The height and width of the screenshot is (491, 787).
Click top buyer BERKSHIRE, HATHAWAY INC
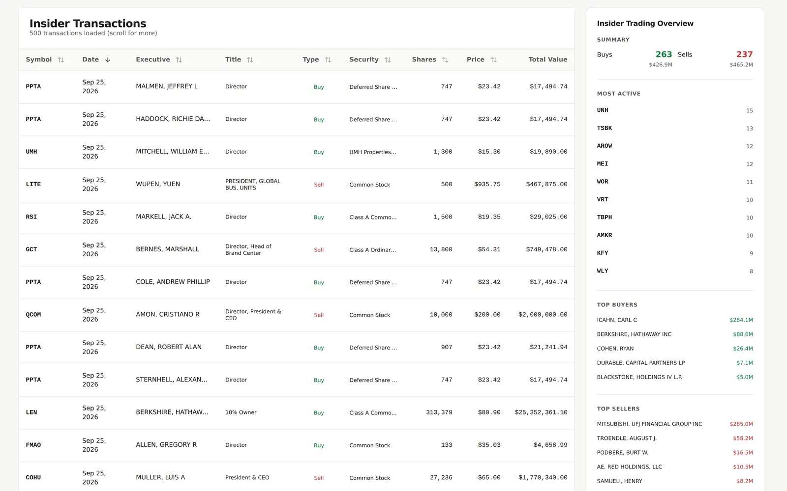point(634,334)
